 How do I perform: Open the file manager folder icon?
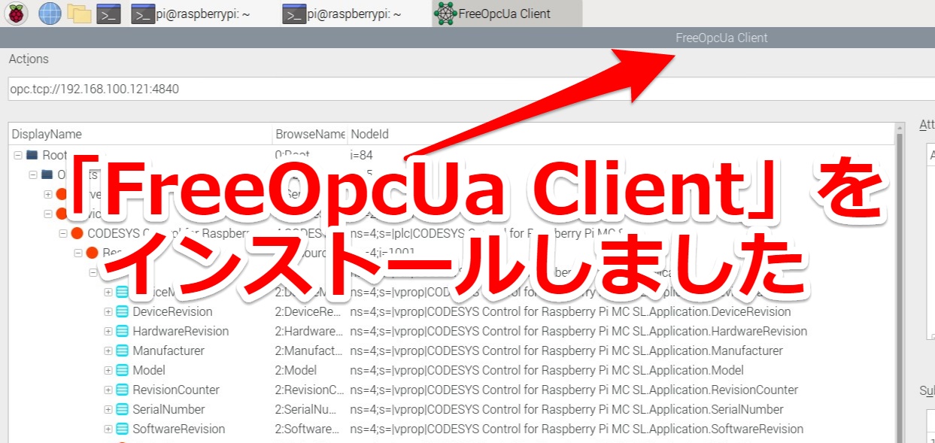[x=77, y=14]
